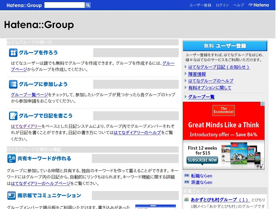Open ログイン link in top navigation
This screenshot has height=209, width=279.
point(222,5)
